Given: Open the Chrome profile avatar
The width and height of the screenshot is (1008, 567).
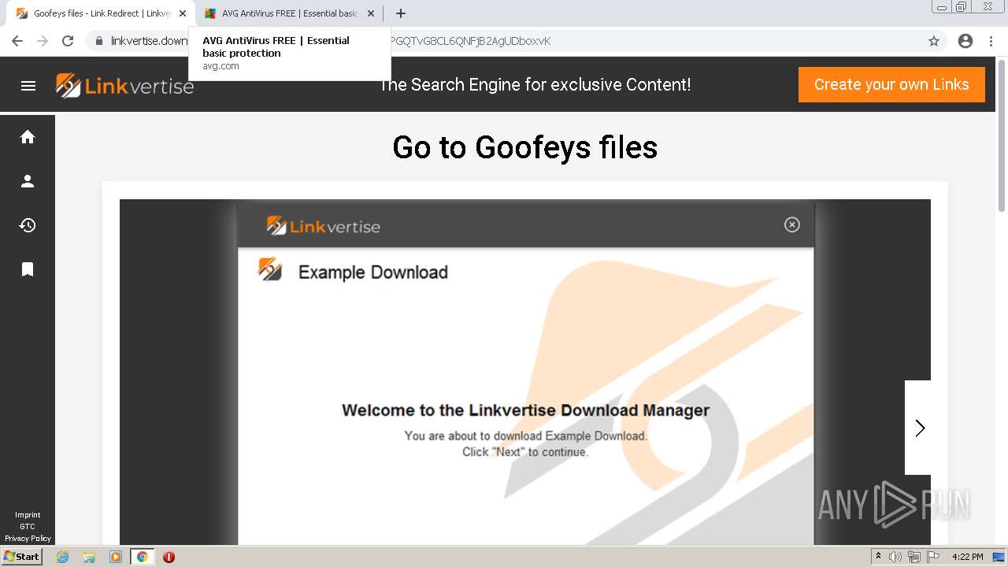Looking at the screenshot, I should click(965, 41).
